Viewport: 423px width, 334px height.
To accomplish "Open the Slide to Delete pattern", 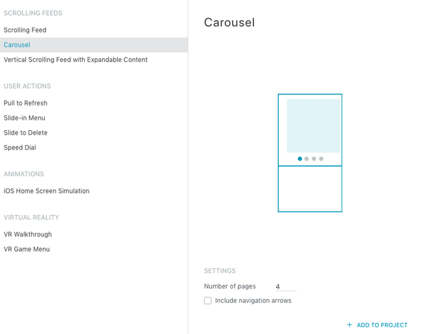I will coord(26,133).
